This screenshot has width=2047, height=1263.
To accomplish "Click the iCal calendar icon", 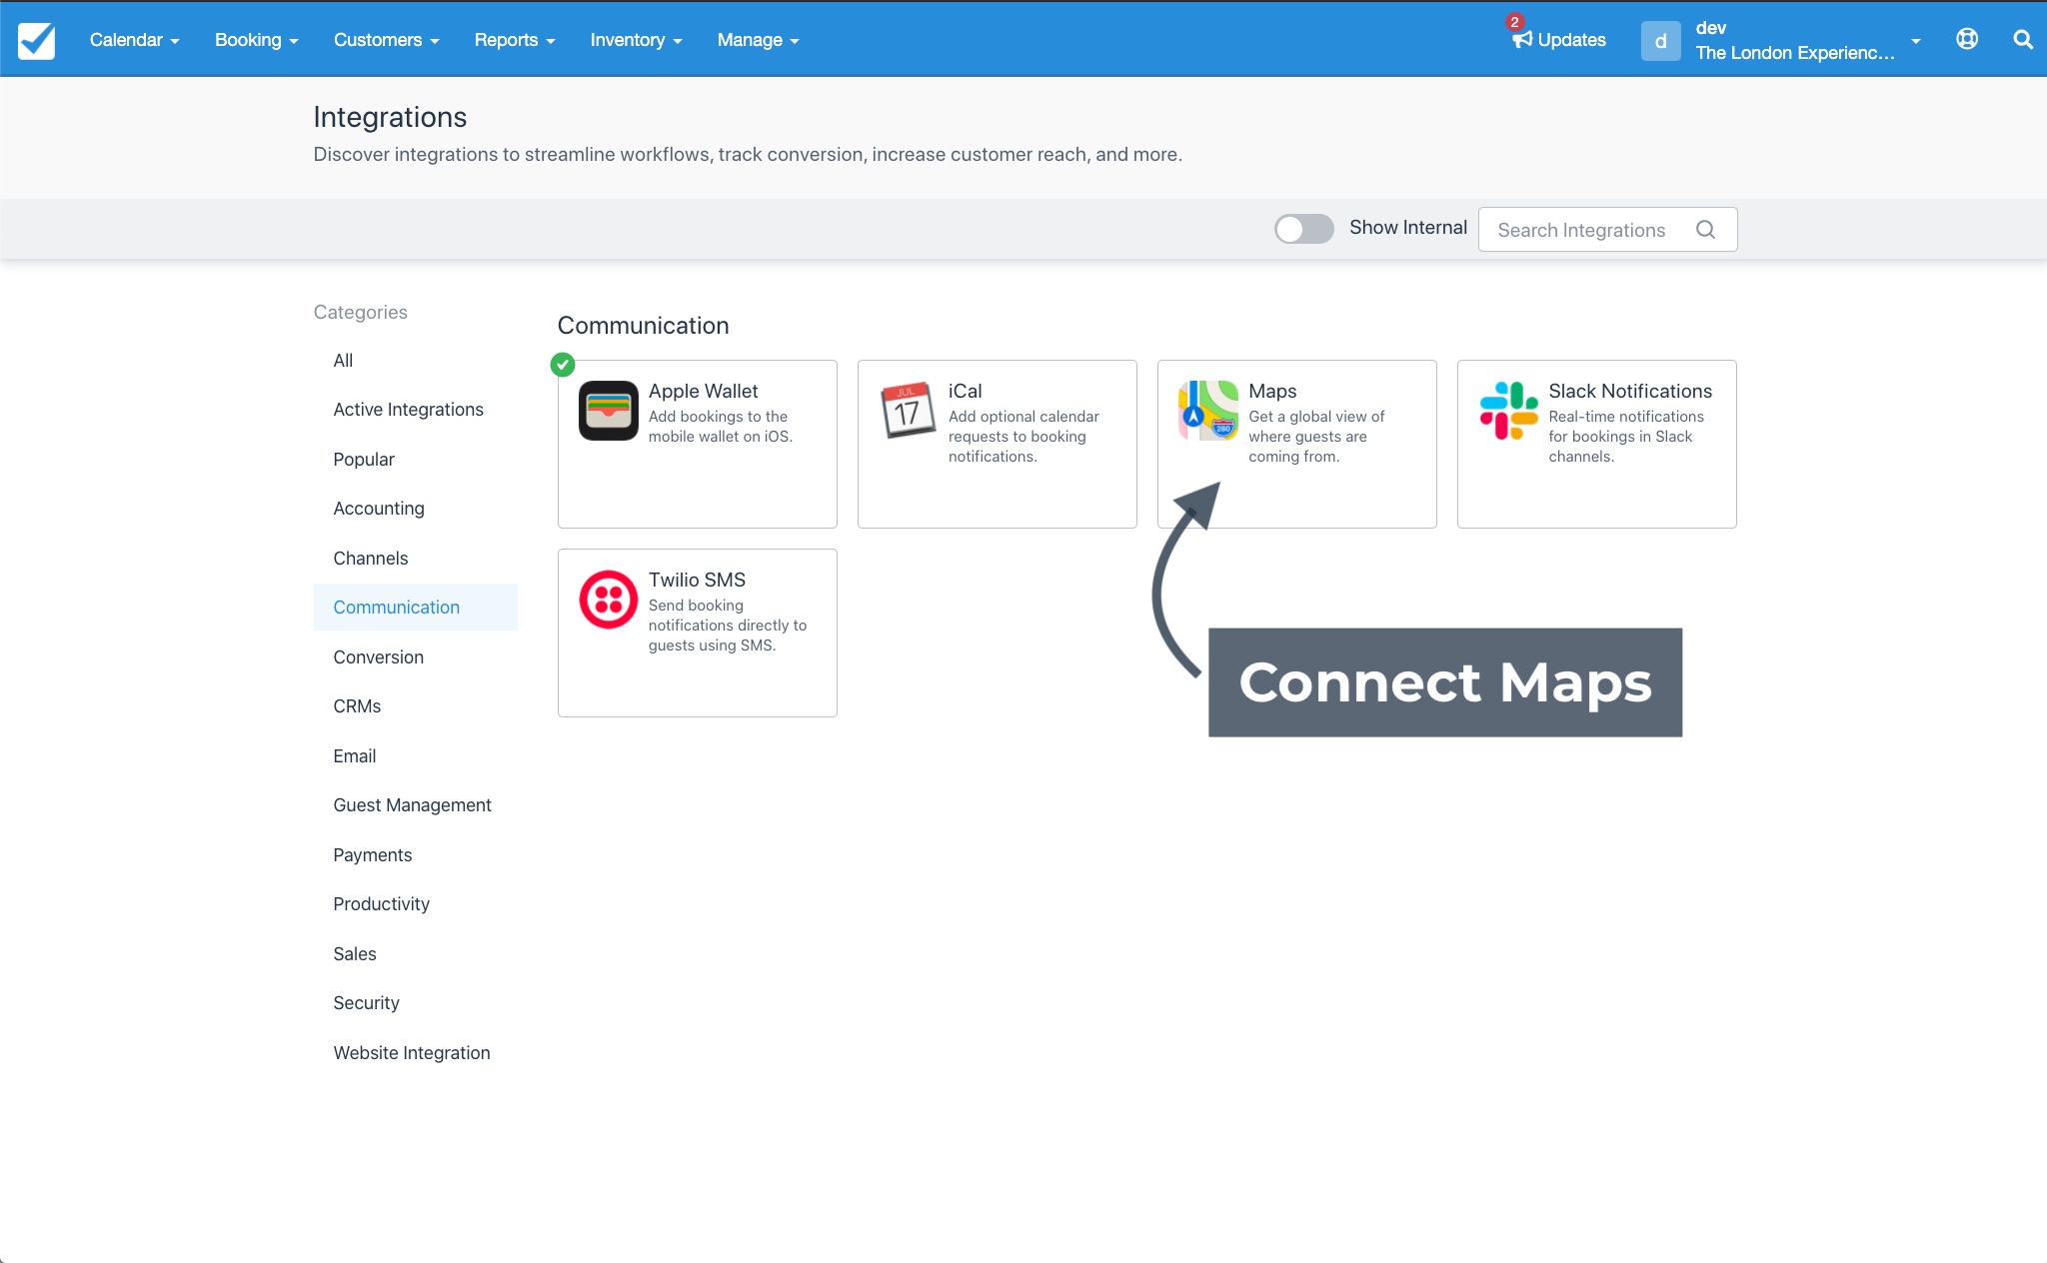I will click(908, 411).
